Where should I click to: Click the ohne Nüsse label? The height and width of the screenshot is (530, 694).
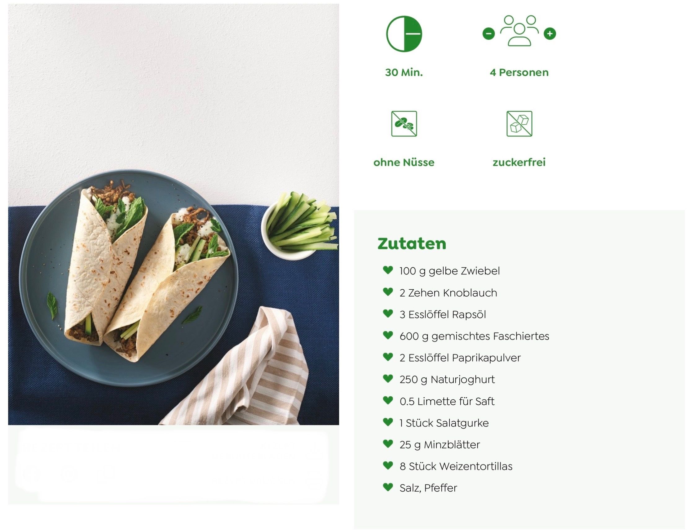(x=404, y=163)
